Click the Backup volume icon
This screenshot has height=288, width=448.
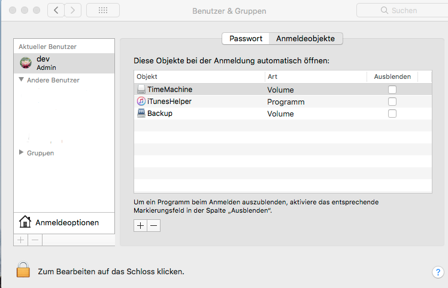click(141, 114)
